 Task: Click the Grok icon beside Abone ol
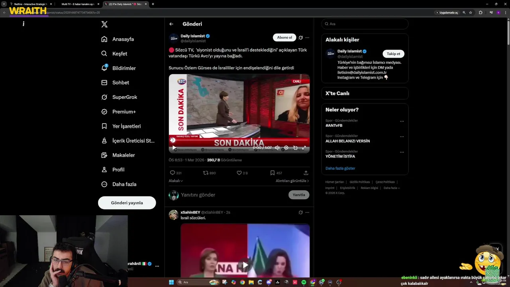point(301,37)
